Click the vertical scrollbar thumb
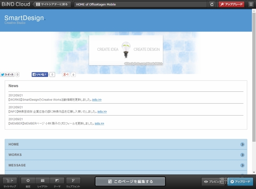 (254, 77)
